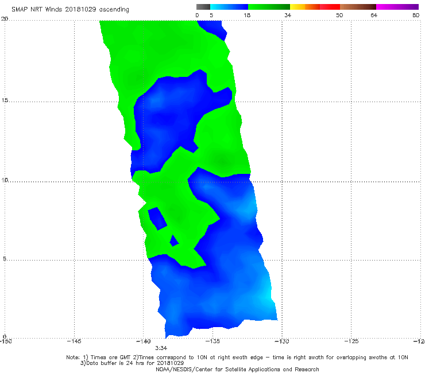
Task: Select the gray segment of the wind colorbar
Action: click(x=203, y=7)
